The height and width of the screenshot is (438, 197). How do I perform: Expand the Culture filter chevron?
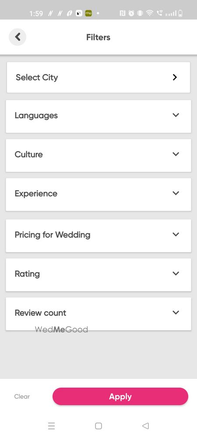pyautogui.click(x=176, y=154)
